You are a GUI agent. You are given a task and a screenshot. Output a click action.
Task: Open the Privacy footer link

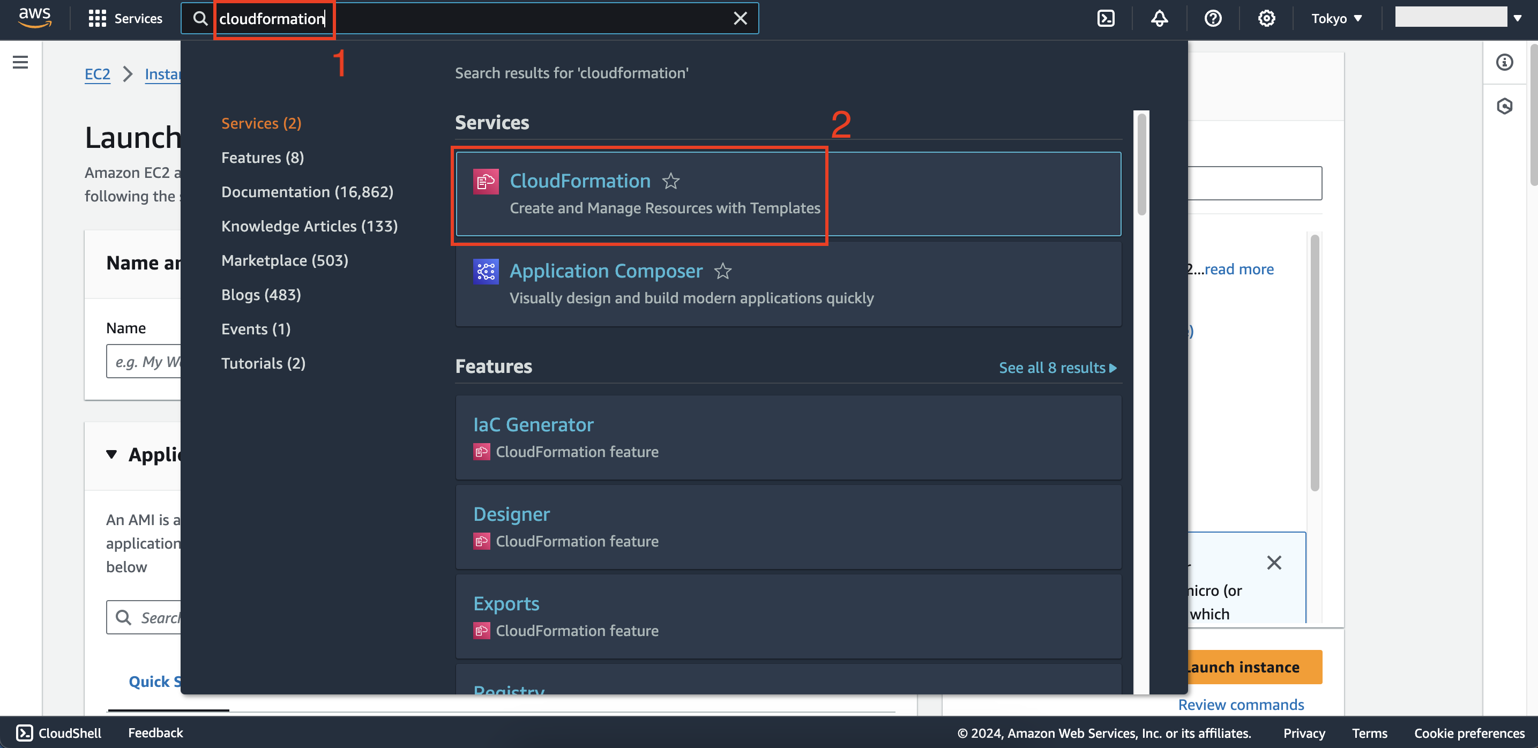[1304, 733]
